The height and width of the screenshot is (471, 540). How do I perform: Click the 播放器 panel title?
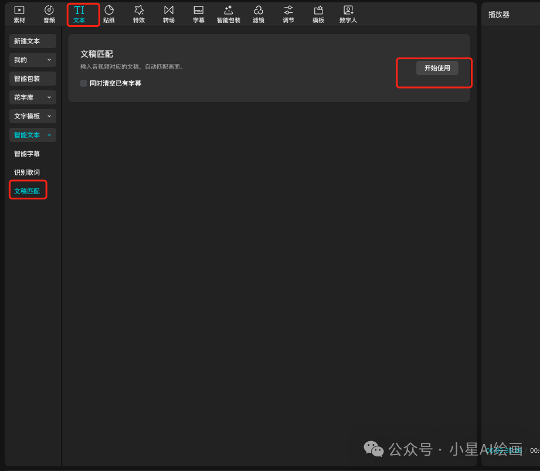click(499, 15)
